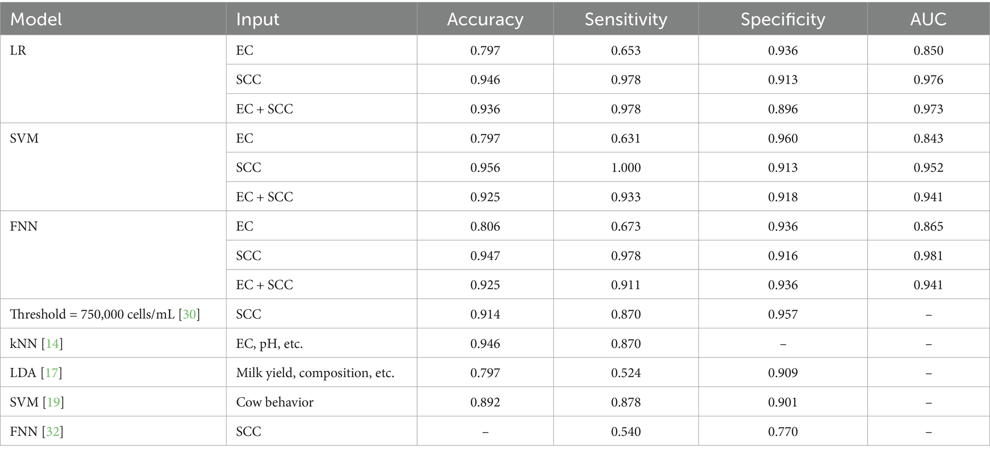Click the Sensitivity column header

click(x=626, y=19)
